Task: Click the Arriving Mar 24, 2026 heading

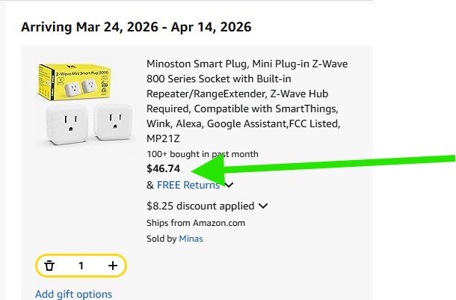Action: tap(136, 28)
